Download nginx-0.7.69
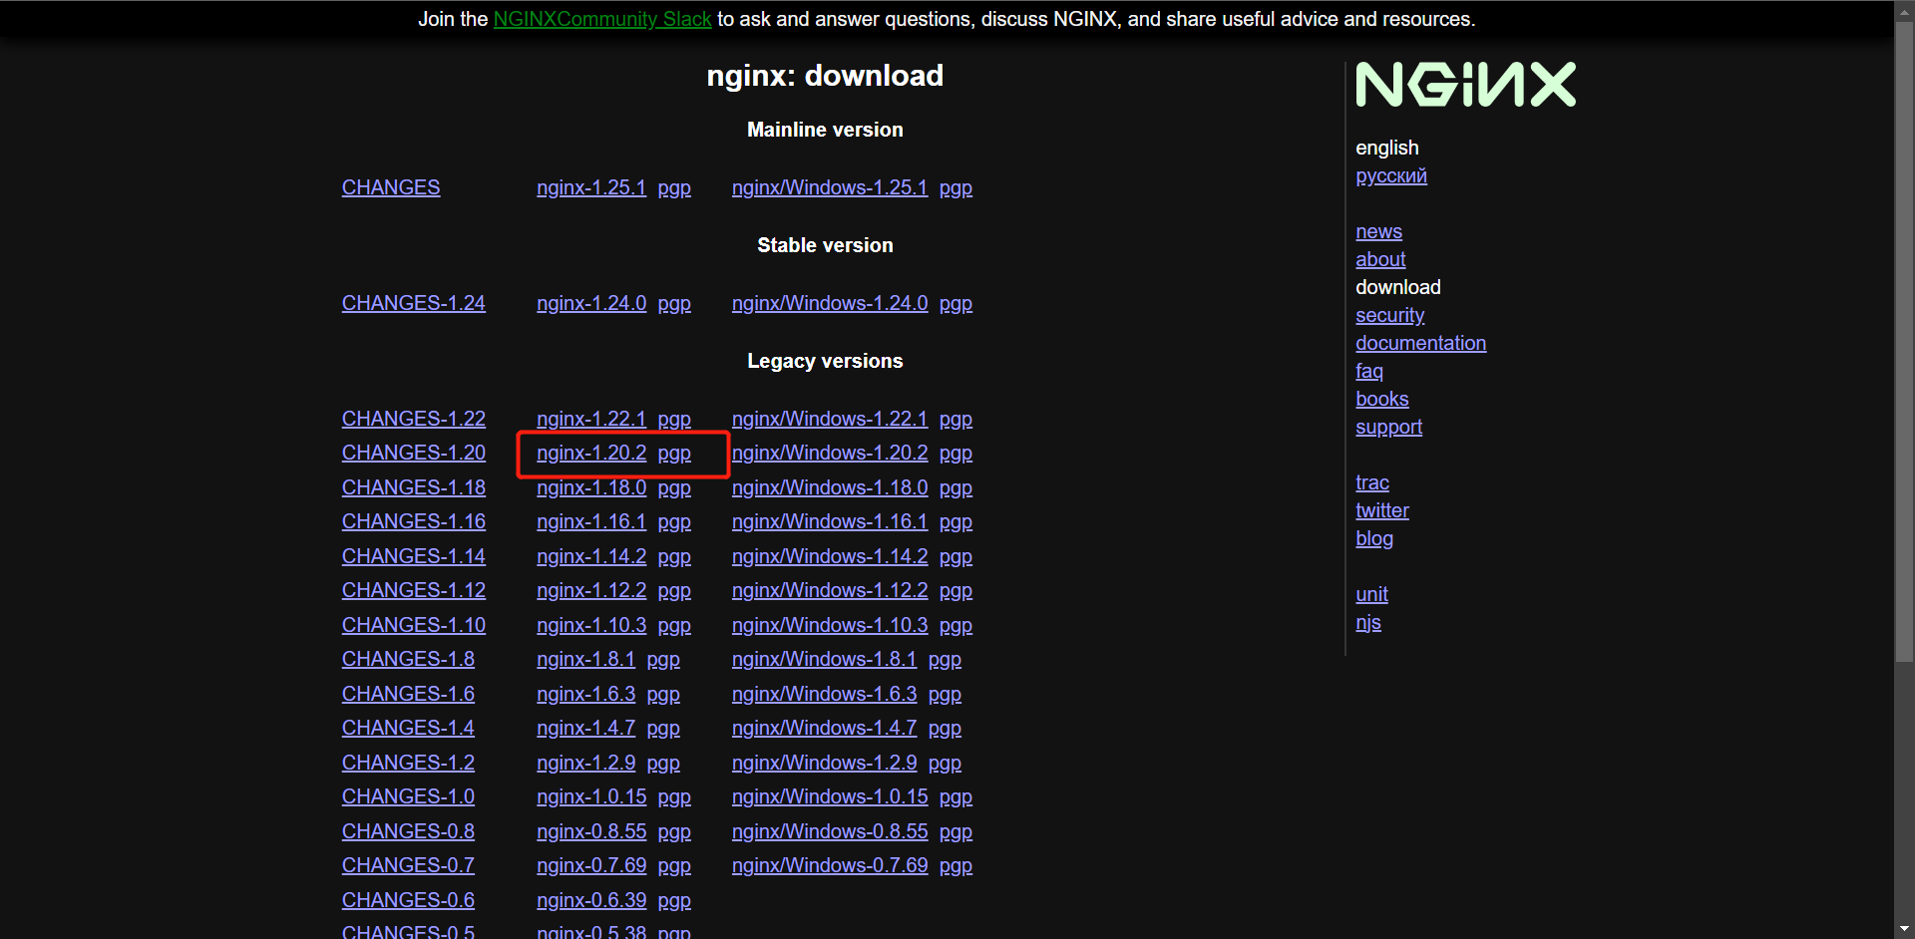This screenshot has height=939, width=1915. click(x=591, y=865)
